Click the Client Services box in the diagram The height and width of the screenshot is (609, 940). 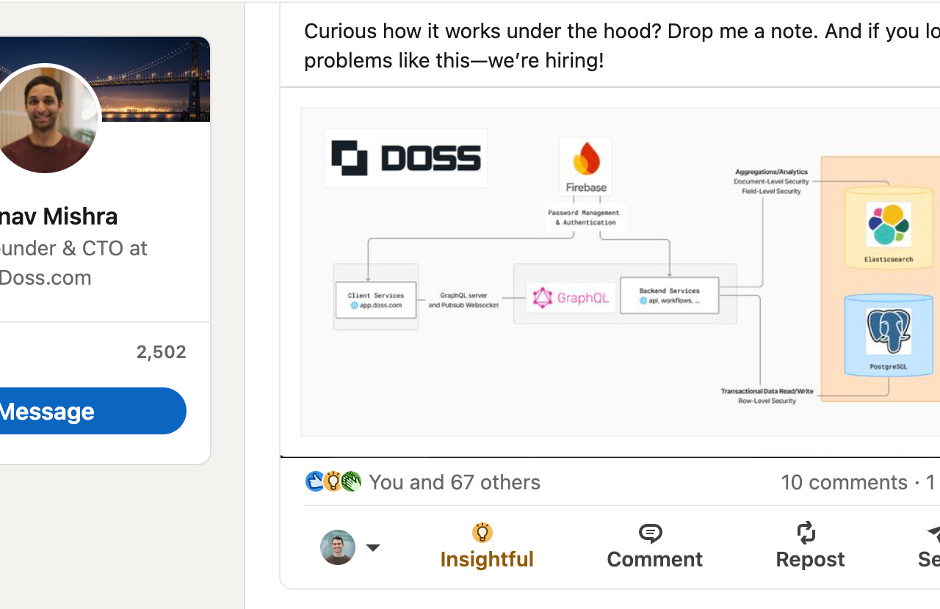click(376, 300)
